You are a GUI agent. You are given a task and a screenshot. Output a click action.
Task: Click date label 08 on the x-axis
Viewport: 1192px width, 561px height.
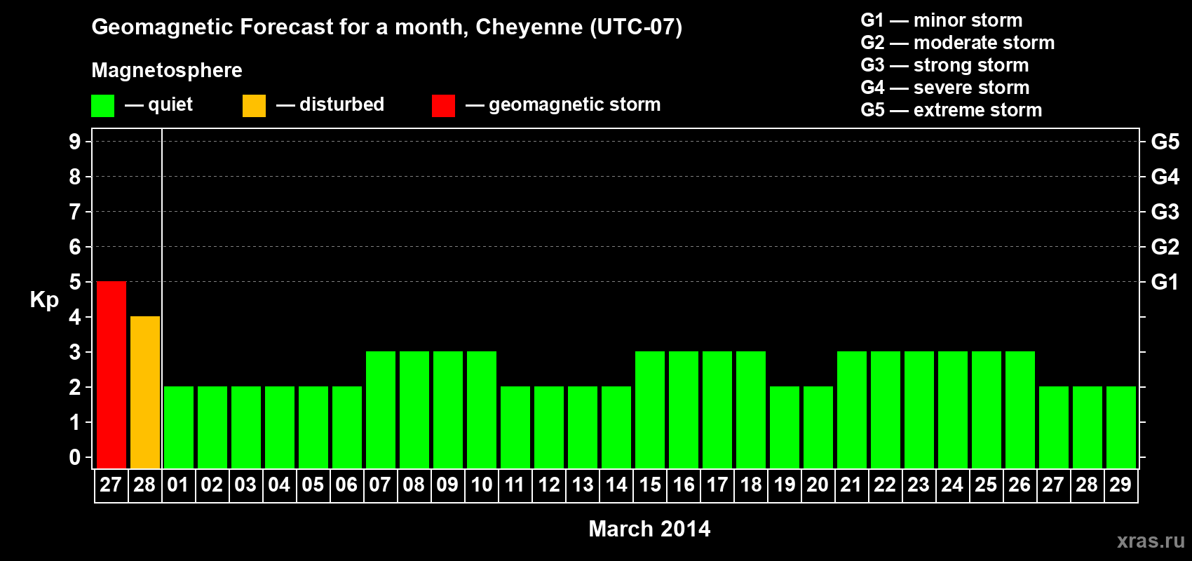414,485
